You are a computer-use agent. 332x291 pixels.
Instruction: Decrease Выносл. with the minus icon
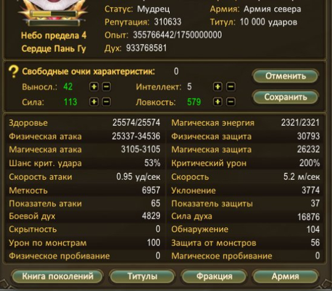(107, 87)
